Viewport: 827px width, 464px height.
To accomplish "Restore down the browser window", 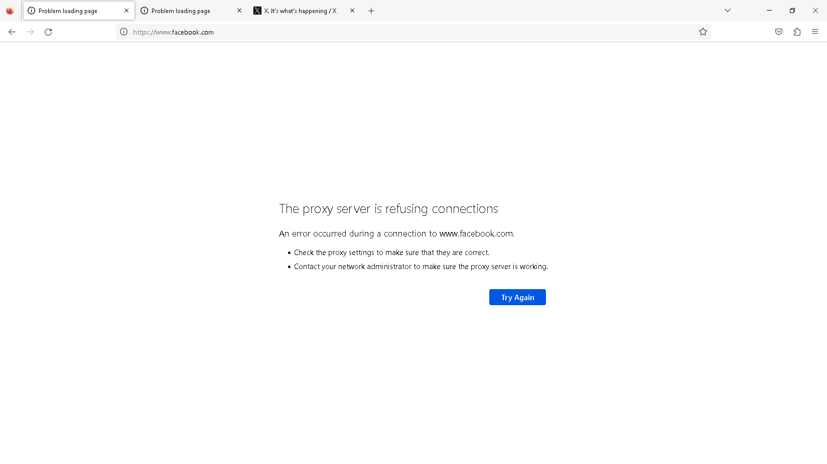I will [x=792, y=11].
